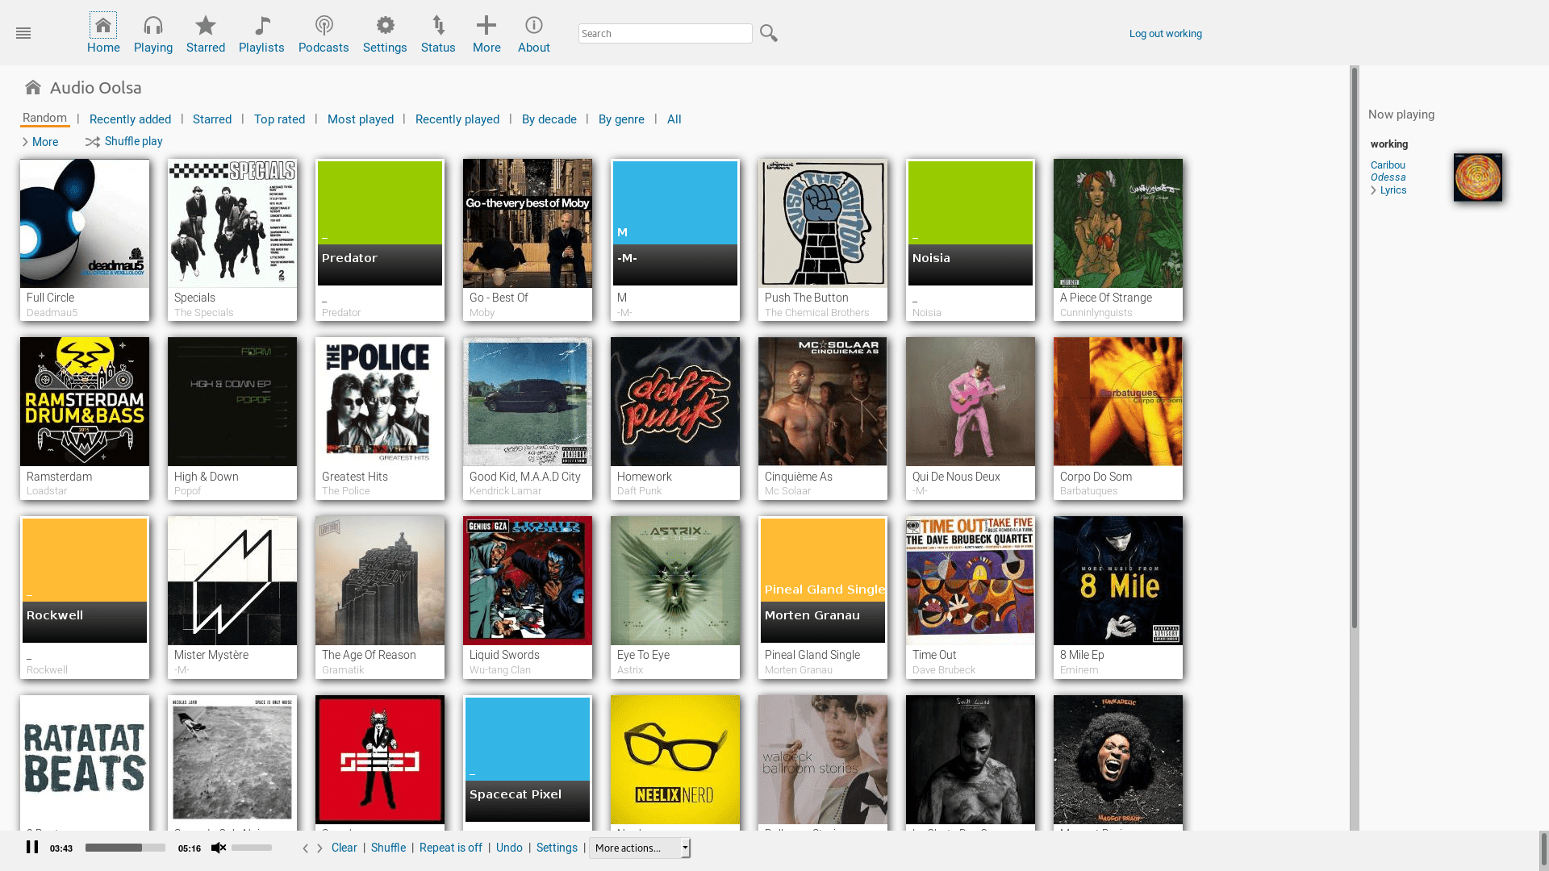Click Log out working link
This screenshot has width=1549, height=871.
pos(1165,33)
